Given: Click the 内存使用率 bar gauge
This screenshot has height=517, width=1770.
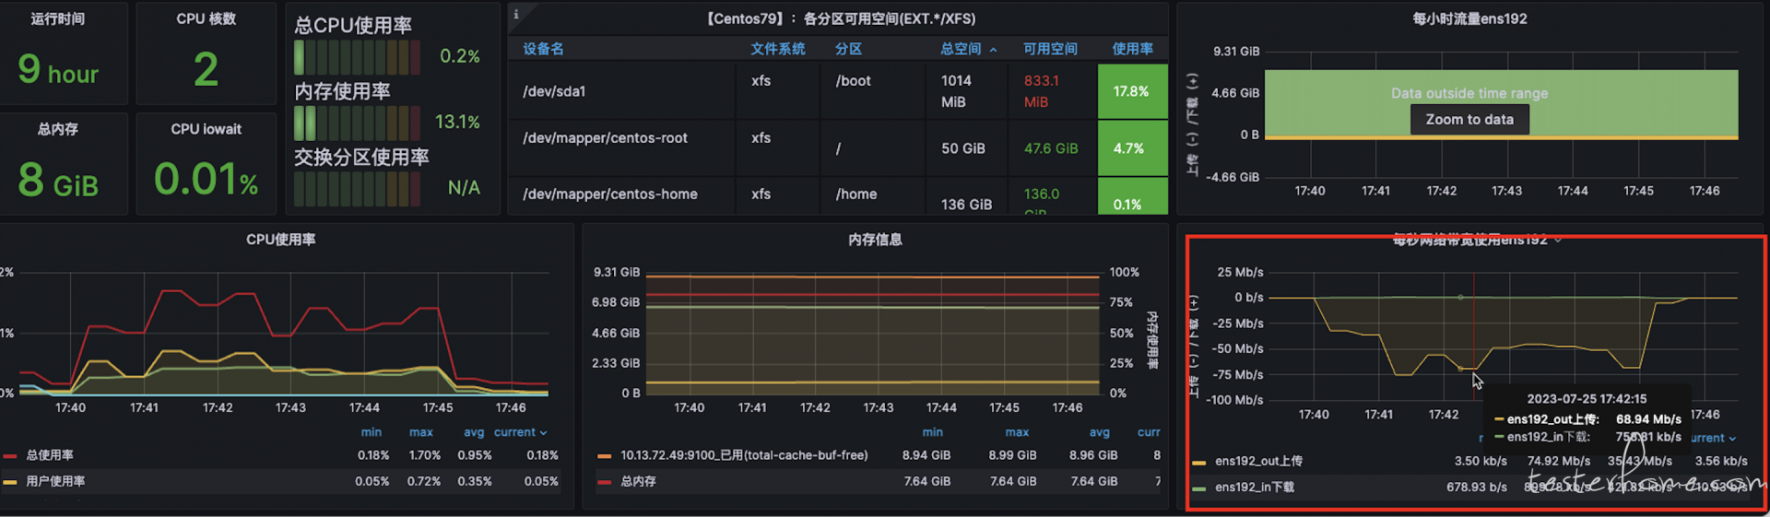Looking at the screenshot, I should point(357,123).
